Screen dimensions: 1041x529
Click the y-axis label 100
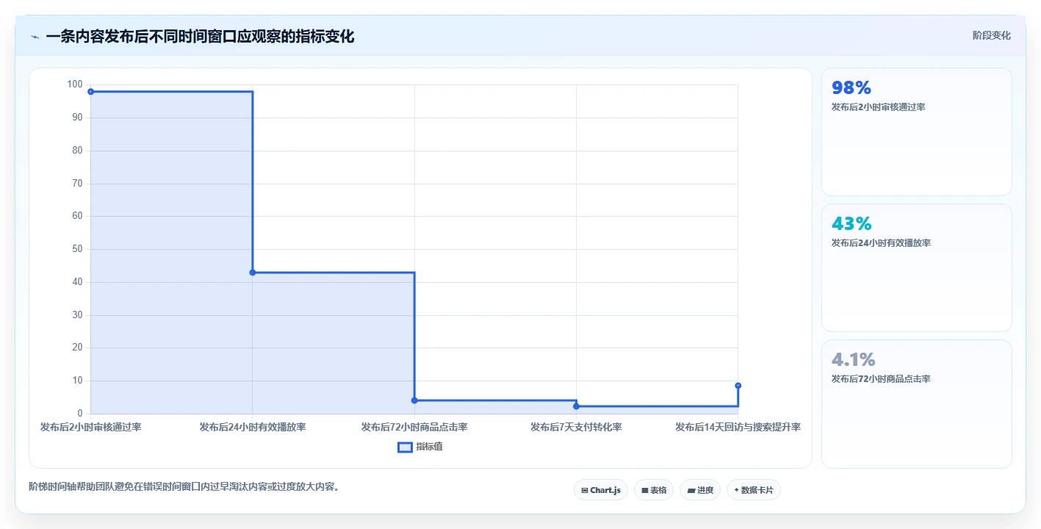pos(75,84)
